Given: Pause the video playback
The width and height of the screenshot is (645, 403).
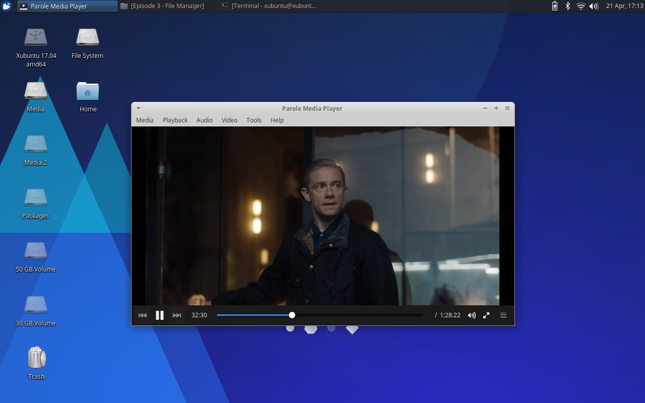Looking at the screenshot, I should (160, 315).
